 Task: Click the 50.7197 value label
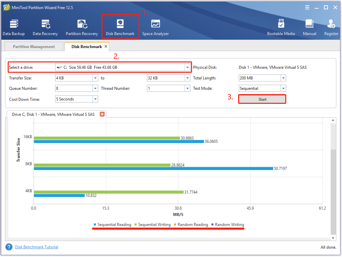pyautogui.click(x=281, y=169)
